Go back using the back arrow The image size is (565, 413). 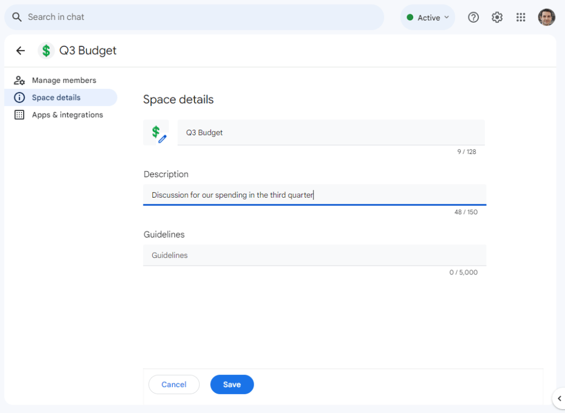[x=20, y=50]
